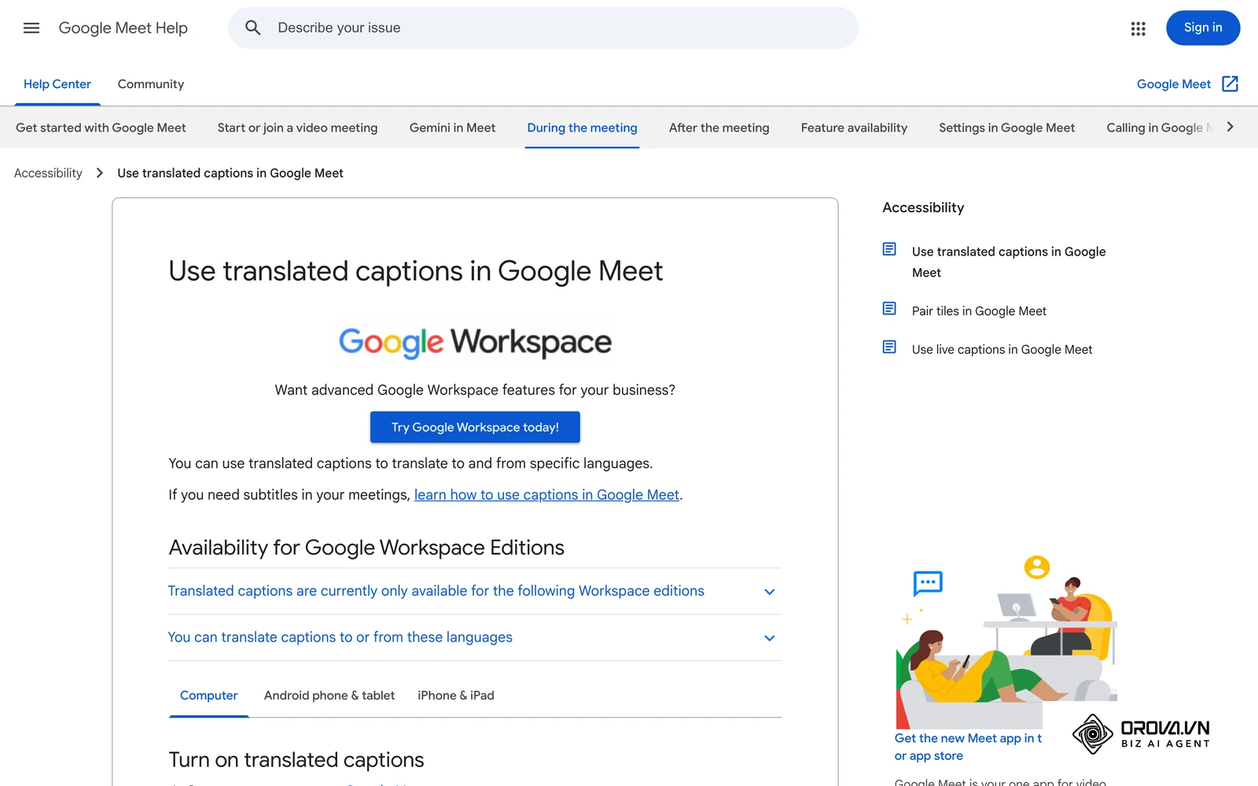Open the Google apps grid
This screenshot has width=1258, height=786.
pyautogui.click(x=1138, y=28)
